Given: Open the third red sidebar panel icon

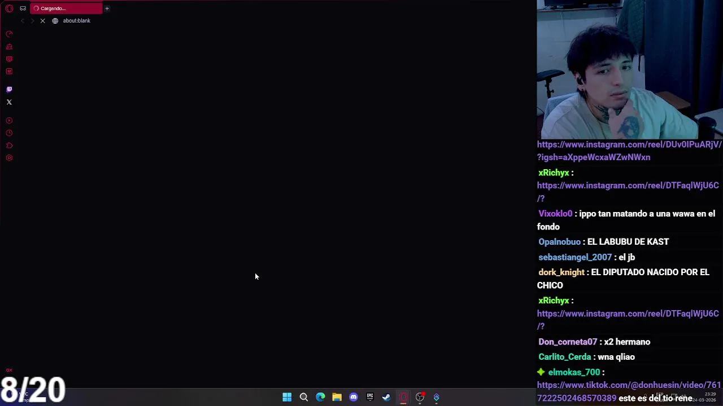Looking at the screenshot, I should click(9, 59).
